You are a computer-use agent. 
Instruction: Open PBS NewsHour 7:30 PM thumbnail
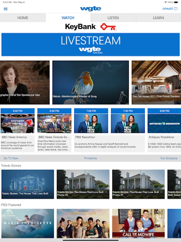coord(128,123)
